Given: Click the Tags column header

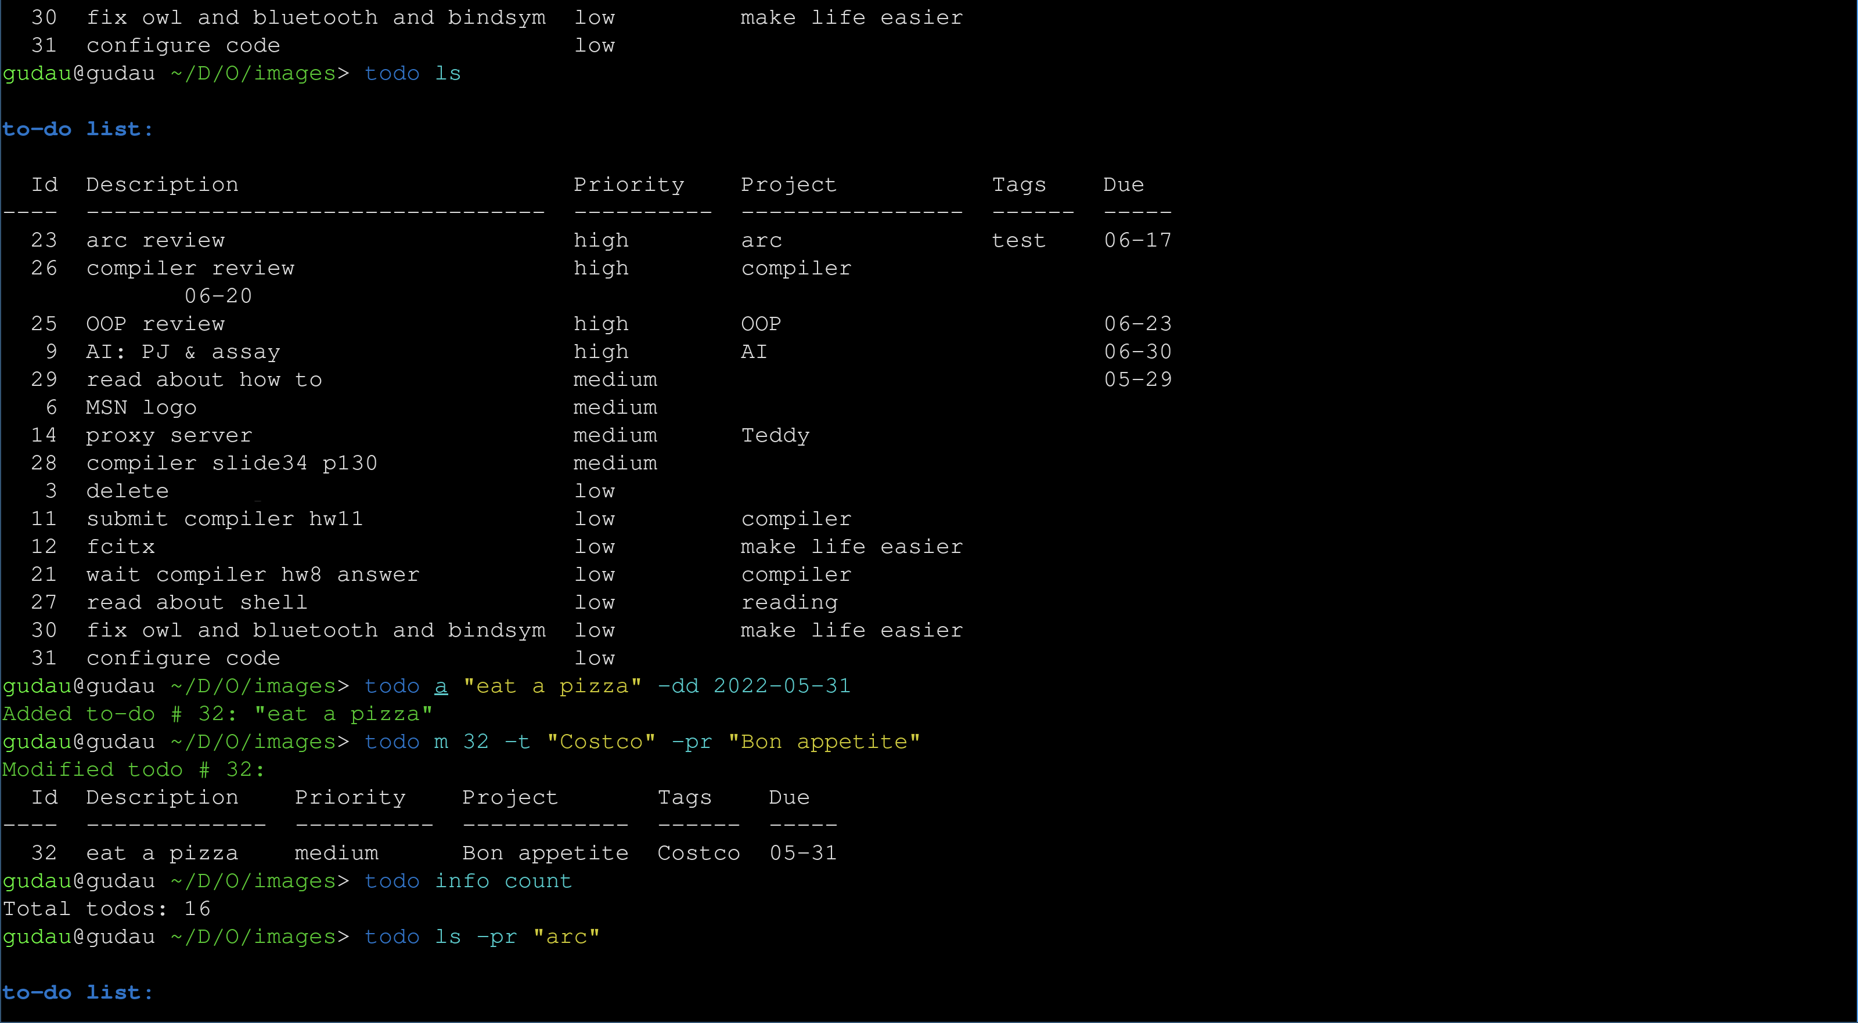Looking at the screenshot, I should point(1018,185).
